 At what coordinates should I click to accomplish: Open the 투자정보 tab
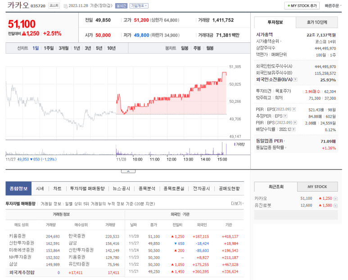click(x=275, y=22)
